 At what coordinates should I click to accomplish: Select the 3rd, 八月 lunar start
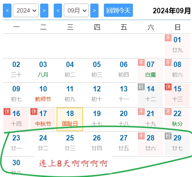43,70
